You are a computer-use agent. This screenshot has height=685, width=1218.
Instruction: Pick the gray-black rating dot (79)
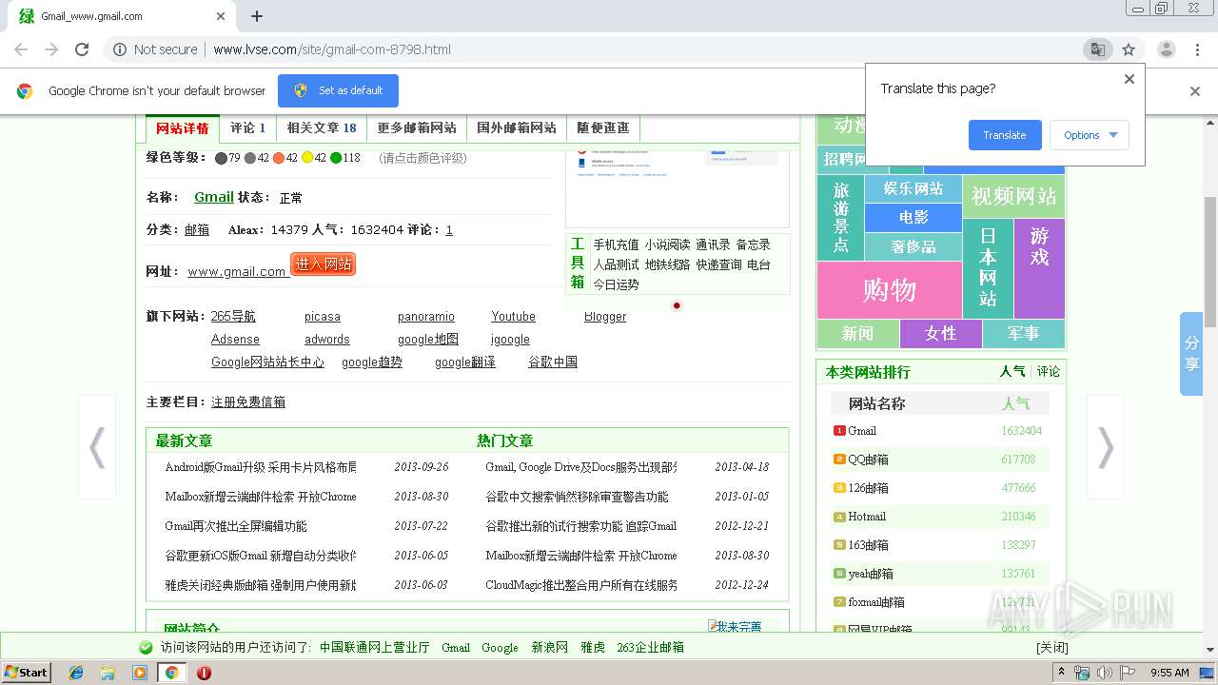(221, 158)
